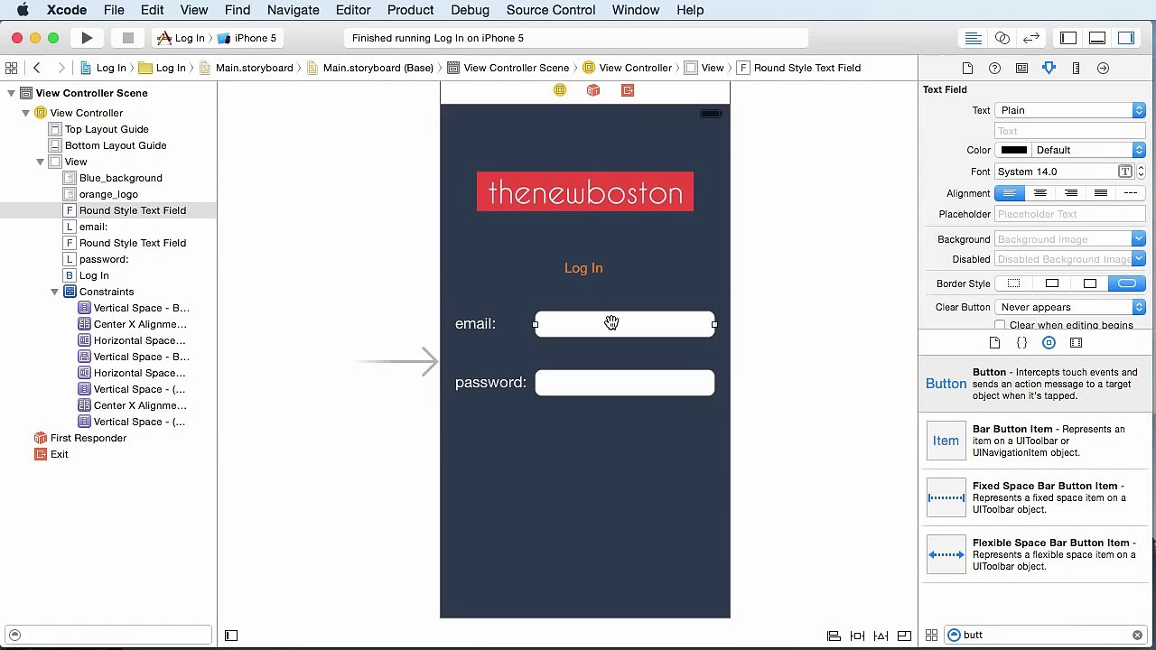The width and height of the screenshot is (1156, 650).
Task: Open the Clear Button dropdown
Action: point(1070,307)
